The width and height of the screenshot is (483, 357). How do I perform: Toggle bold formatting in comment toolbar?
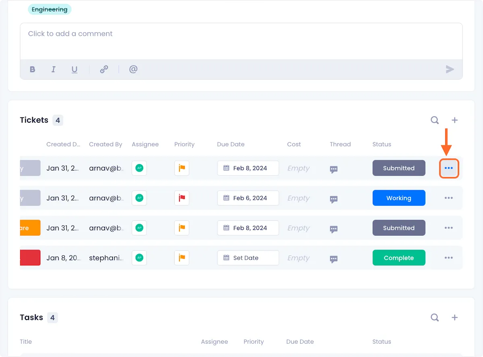click(x=33, y=69)
